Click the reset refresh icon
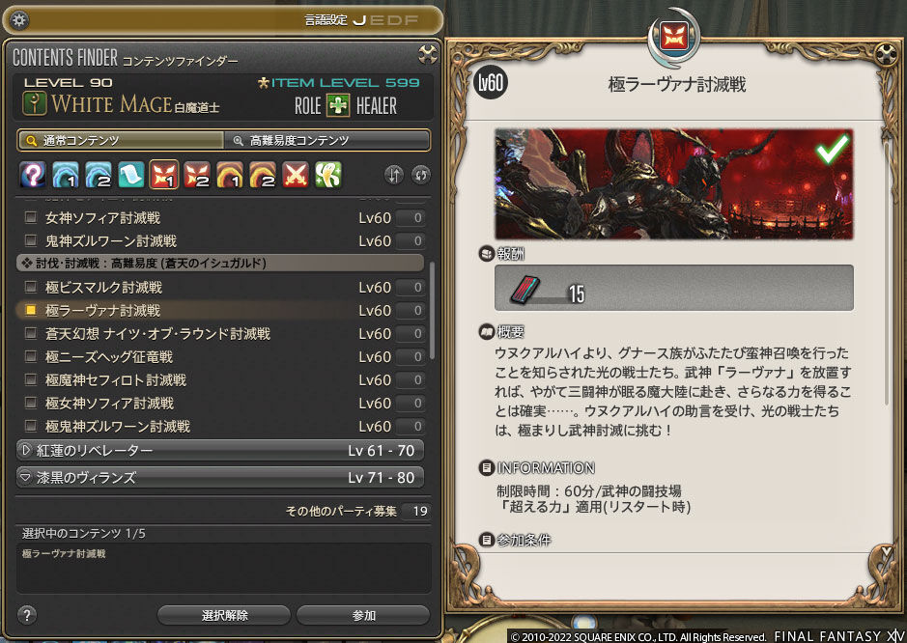This screenshot has width=907, height=643. pos(420,175)
